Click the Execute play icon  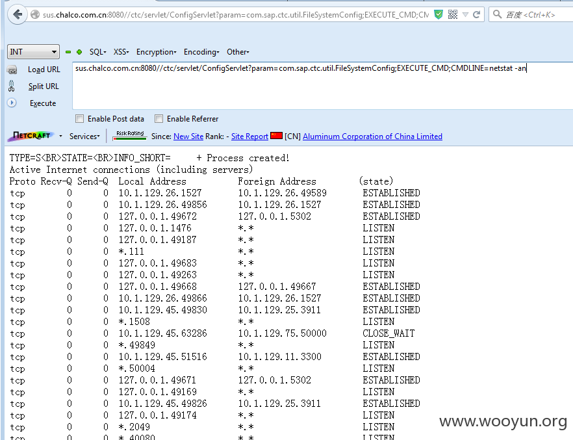click(x=12, y=103)
